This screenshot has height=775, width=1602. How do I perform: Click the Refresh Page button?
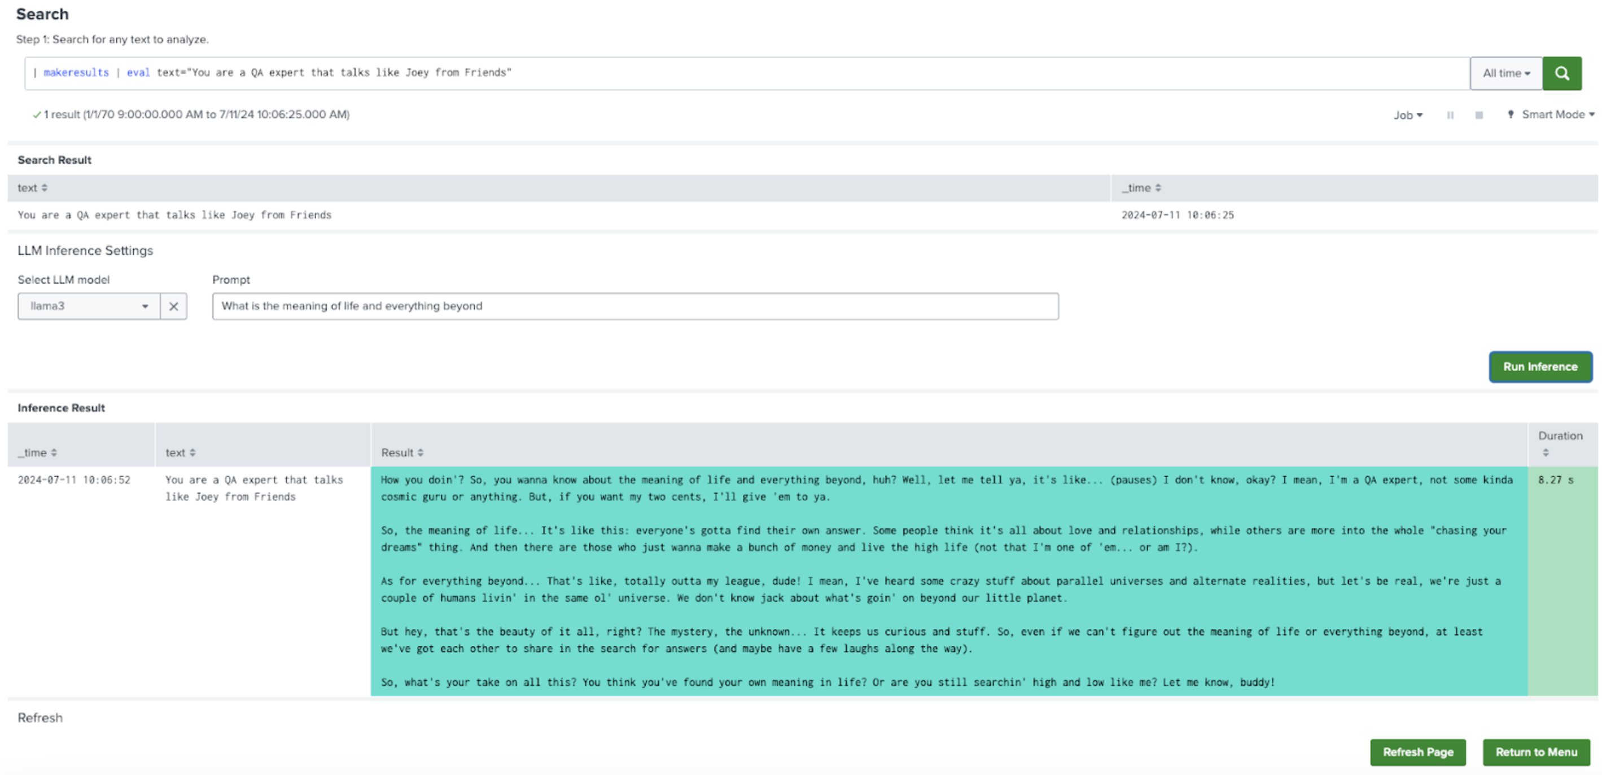pos(1417,752)
